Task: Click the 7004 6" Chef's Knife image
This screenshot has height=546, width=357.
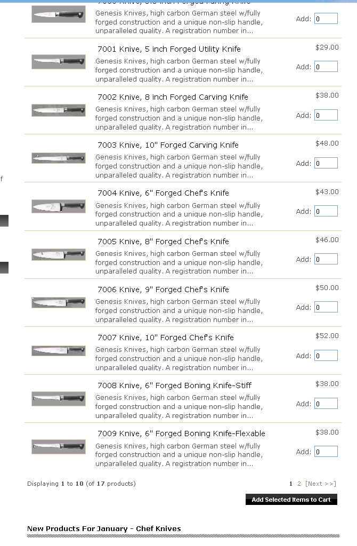Action: 59,206
